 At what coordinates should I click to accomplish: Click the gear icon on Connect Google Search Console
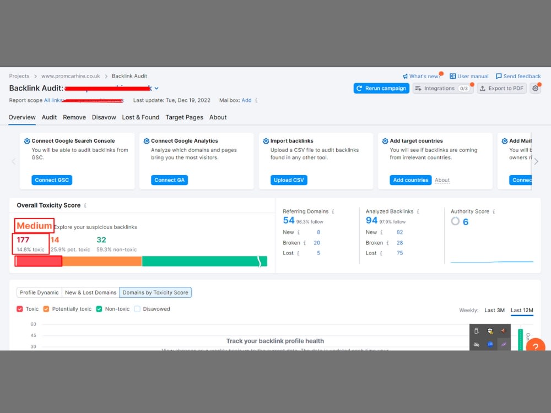(x=27, y=141)
